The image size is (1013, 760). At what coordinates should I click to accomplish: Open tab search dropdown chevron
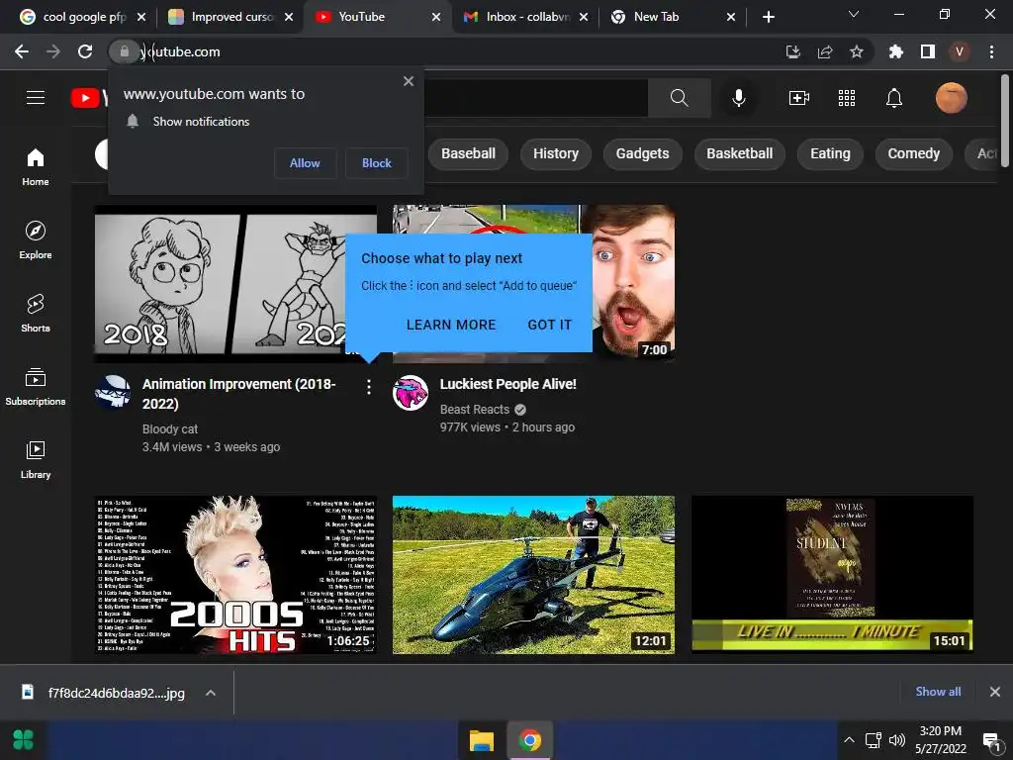(x=854, y=14)
